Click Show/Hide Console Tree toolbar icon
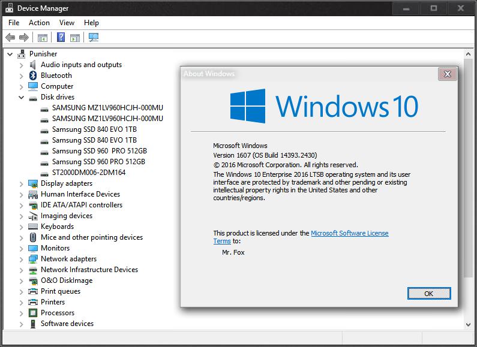The image size is (477, 347). (42, 38)
